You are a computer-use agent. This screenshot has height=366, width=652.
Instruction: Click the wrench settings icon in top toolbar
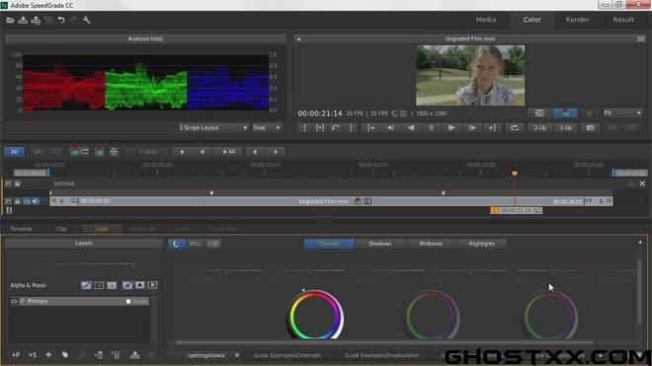tap(87, 20)
